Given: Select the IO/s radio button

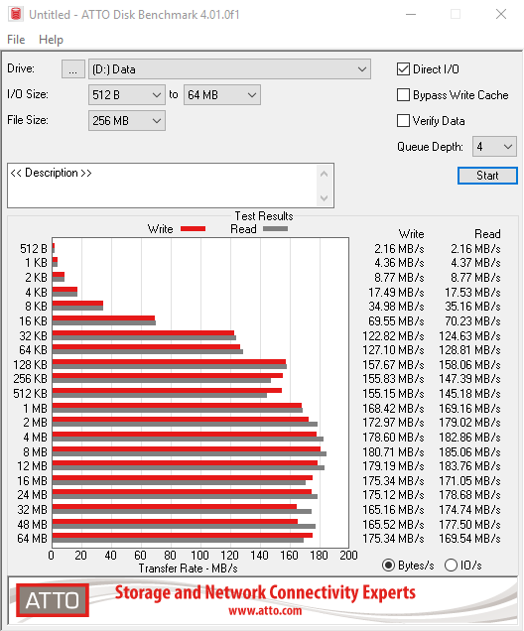Looking at the screenshot, I should pyautogui.click(x=451, y=565).
